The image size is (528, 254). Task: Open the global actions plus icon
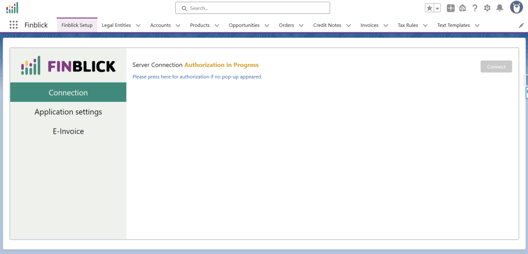point(451,8)
